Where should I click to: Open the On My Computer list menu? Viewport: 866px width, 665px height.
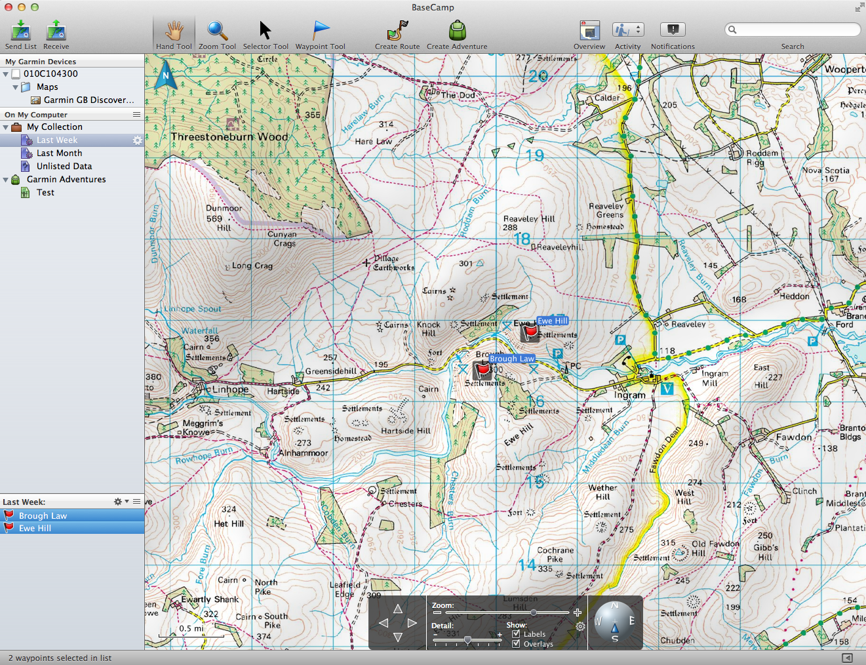136,114
